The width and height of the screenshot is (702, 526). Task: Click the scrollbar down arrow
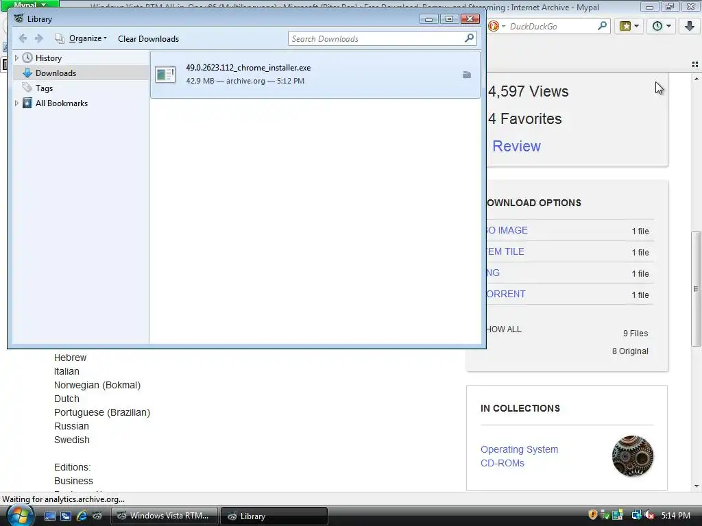point(696,486)
